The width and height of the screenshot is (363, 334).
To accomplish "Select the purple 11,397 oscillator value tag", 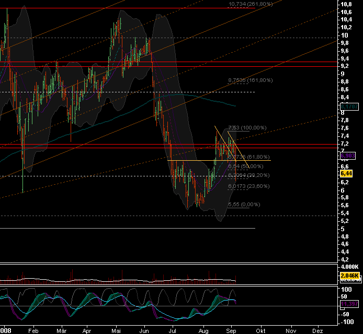I will point(349,304).
